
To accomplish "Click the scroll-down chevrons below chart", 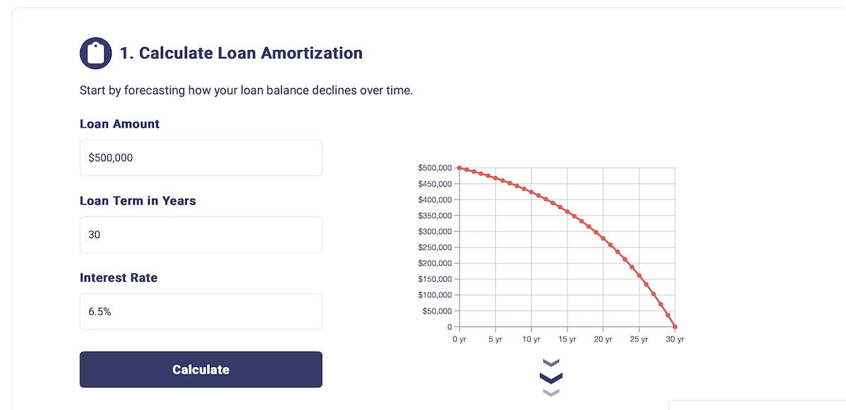I will 551,377.
